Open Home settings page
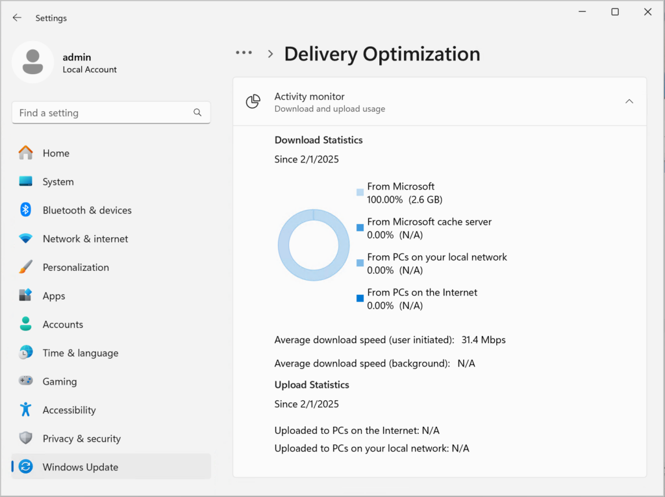 pos(111,153)
